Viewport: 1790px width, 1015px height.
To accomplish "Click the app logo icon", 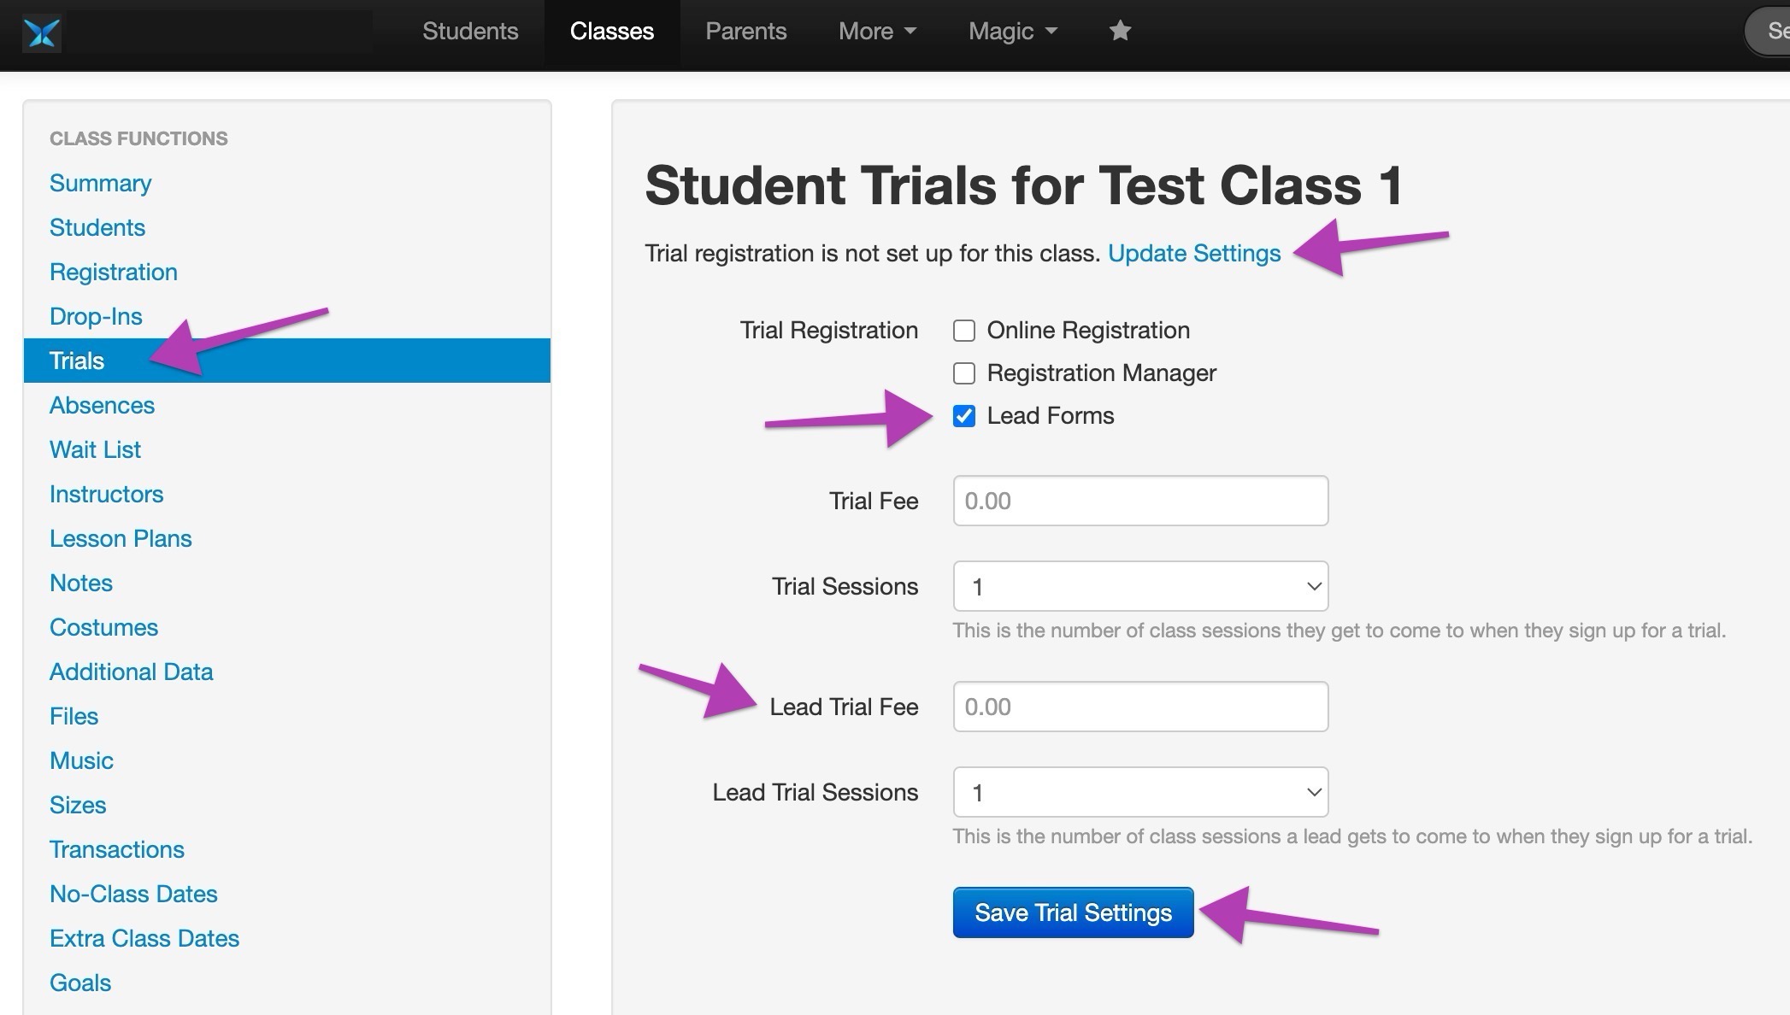I will tap(41, 33).
